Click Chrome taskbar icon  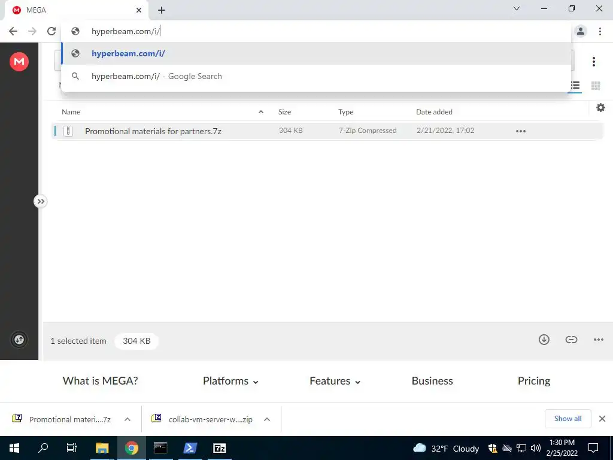click(x=131, y=448)
